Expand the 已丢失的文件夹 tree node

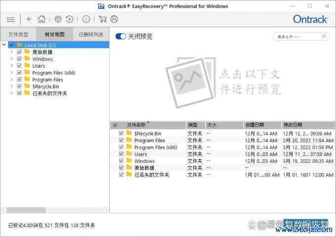click(11, 93)
